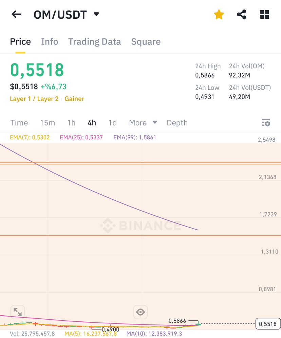Switch to the Info tab
The height and width of the screenshot is (338, 281).
50,41
